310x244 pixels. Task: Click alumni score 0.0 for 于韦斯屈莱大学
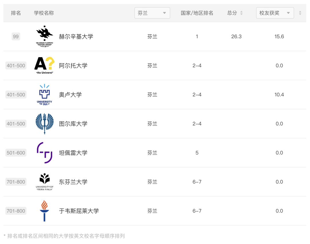tap(279, 211)
